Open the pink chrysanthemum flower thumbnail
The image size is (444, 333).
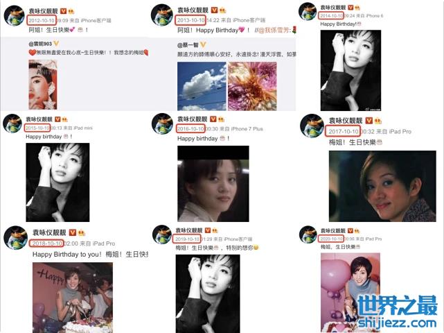click(x=252, y=86)
